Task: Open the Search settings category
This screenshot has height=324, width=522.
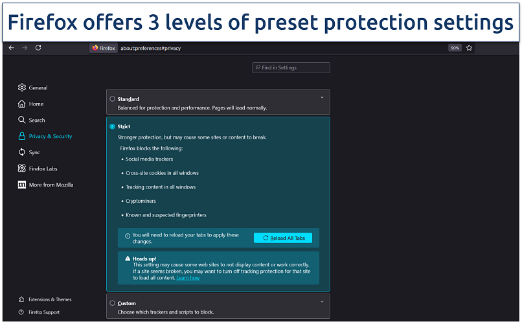Action: tap(37, 120)
